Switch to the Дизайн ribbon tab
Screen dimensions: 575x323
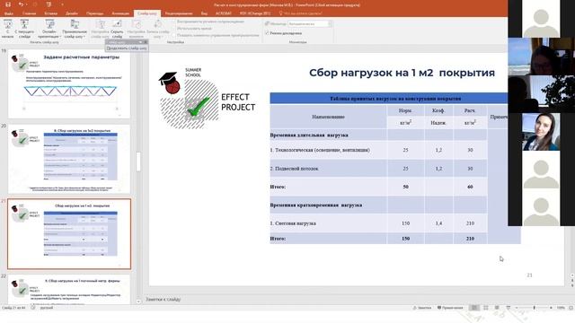tap(72, 13)
